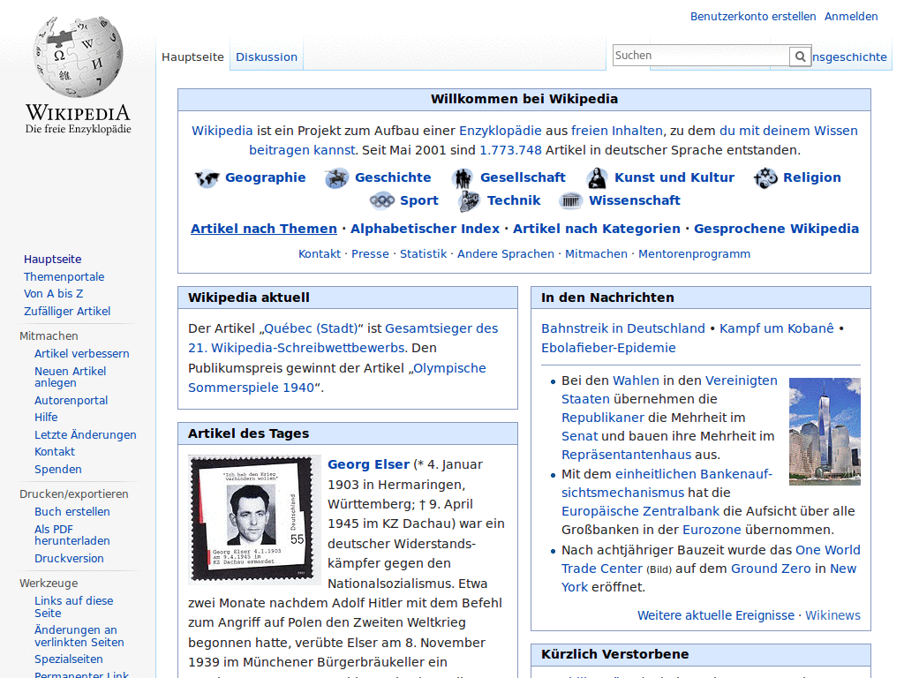Open the Statistik link
904x678 pixels.
pyautogui.click(x=423, y=254)
